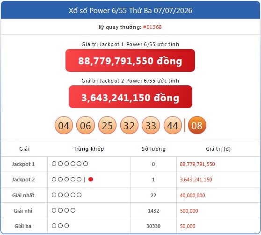
Task: Click the value 88,779,791,550 in the table
Action: [x=197, y=164]
